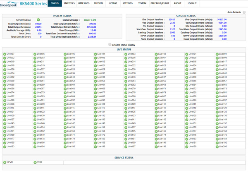This screenshot has width=248, height=173.
Task: Click the NPVR service status icon
Action: click(5, 162)
